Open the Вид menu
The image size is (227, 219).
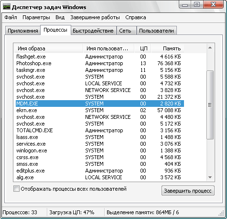click(60, 17)
